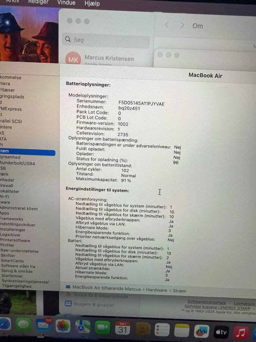The width and height of the screenshot is (256, 342).
Task: Select Profiler in the sidebar
Action: click(x=8, y=245)
